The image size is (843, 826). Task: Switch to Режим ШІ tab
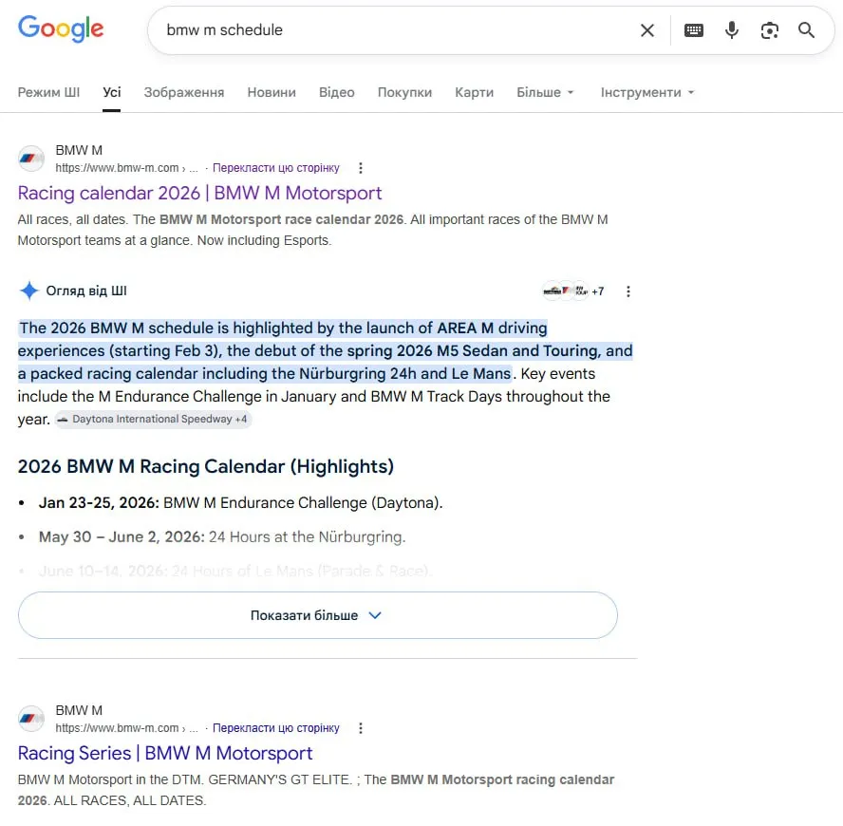click(x=48, y=92)
